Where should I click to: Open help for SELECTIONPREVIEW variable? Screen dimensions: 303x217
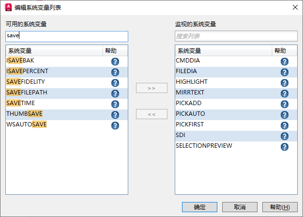(285, 147)
